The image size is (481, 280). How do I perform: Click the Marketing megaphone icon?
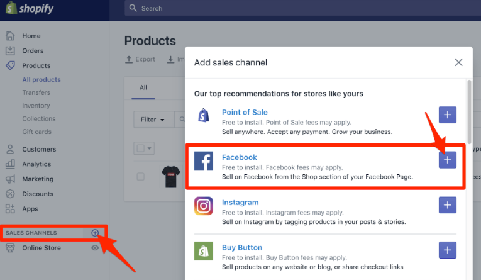10,179
